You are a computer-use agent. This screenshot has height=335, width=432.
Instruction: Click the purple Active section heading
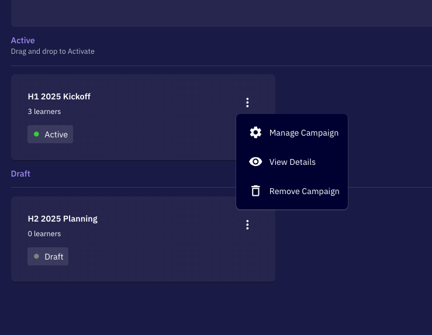[23, 40]
